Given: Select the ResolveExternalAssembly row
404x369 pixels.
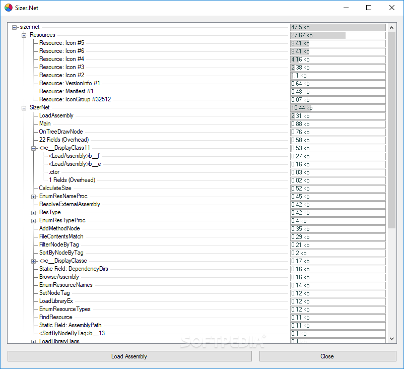Looking at the screenshot, I should 70,204.
